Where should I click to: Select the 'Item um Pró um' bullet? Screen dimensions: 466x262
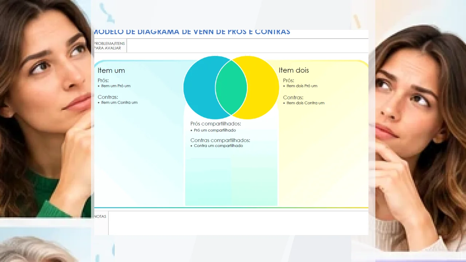pyautogui.click(x=114, y=86)
